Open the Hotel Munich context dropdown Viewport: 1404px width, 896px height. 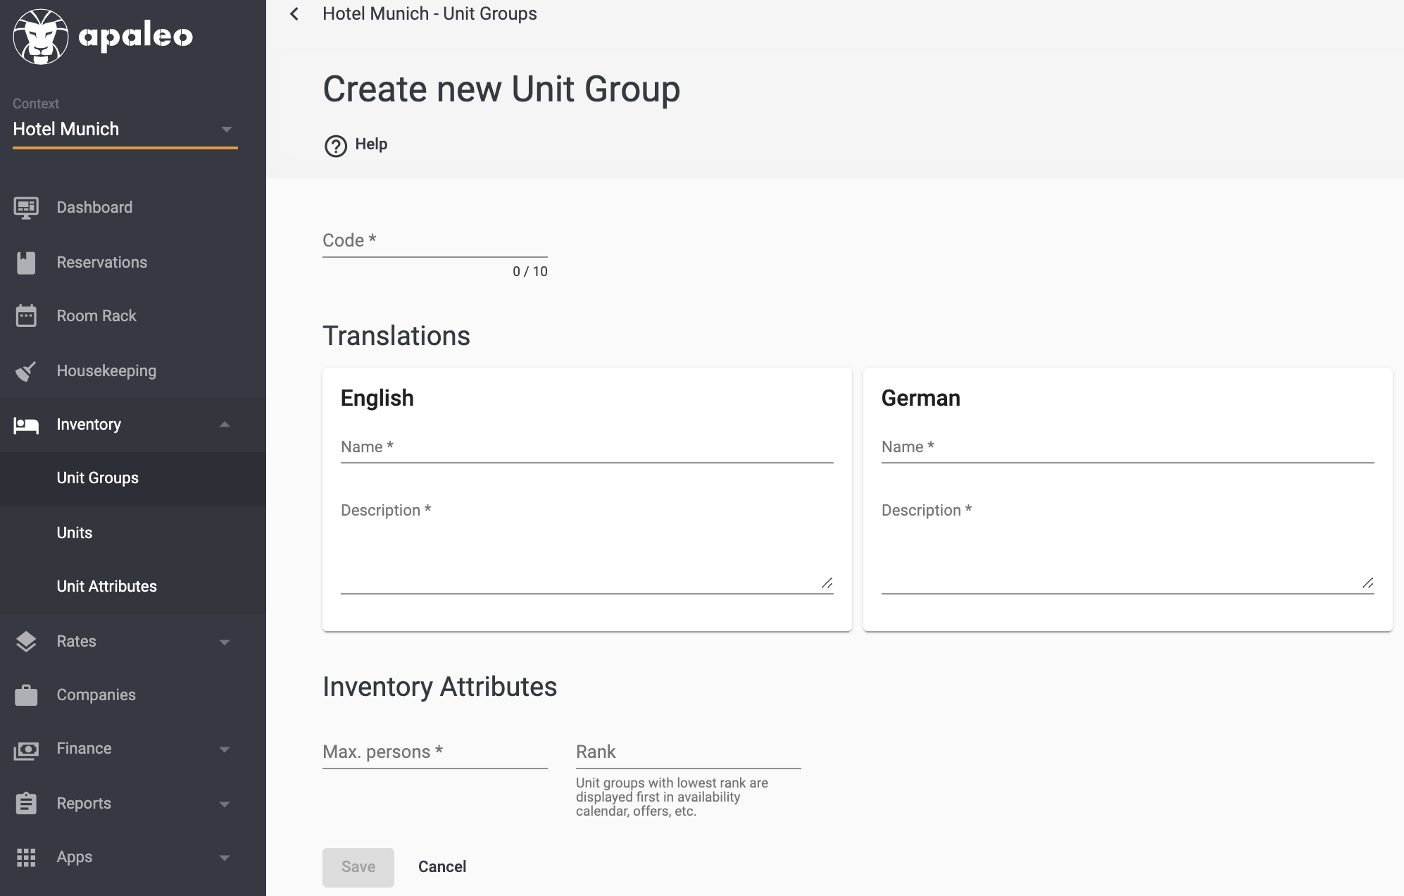tap(125, 130)
